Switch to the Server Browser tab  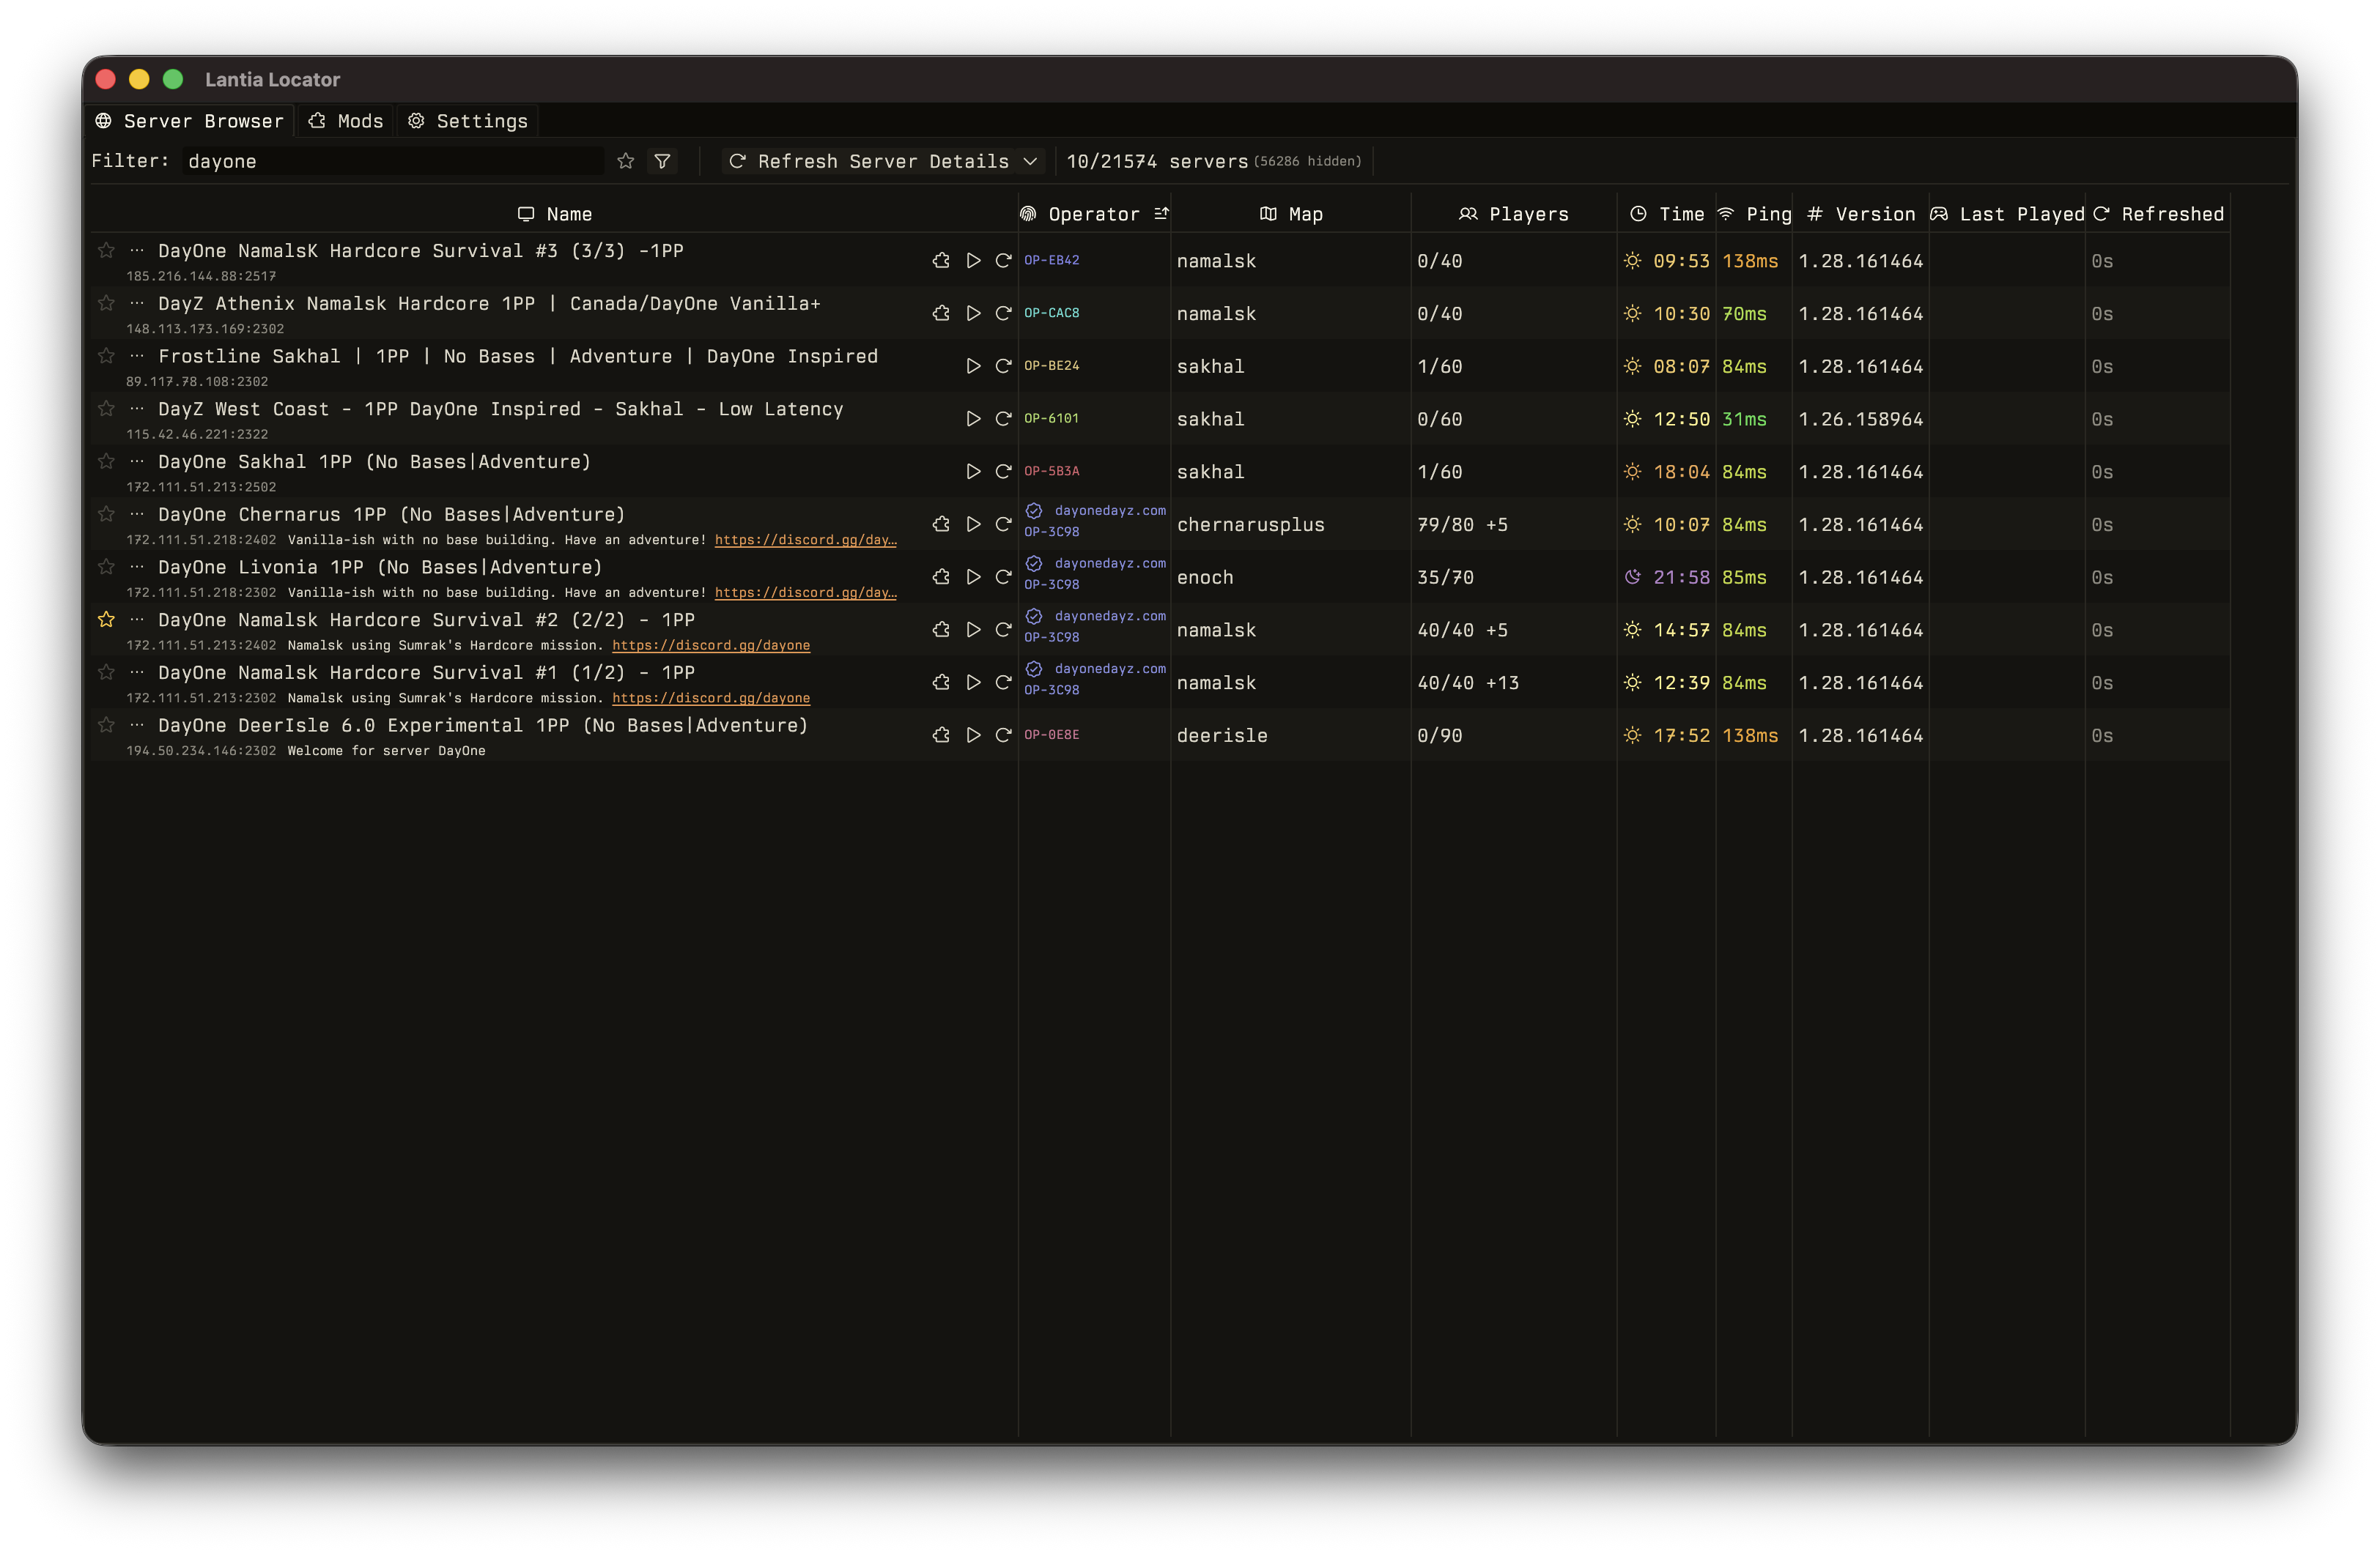[189, 121]
